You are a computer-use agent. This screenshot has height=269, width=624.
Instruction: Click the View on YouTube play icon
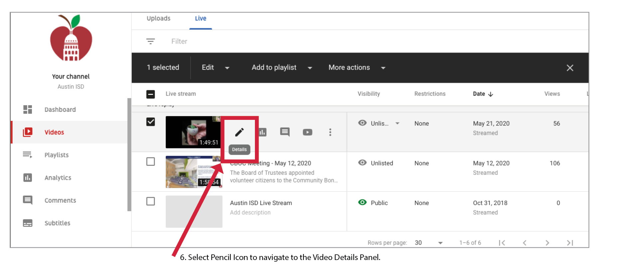tap(307, 133)
